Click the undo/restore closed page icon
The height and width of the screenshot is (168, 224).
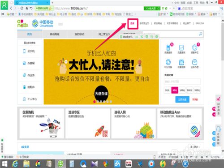[x=31, y=8]
